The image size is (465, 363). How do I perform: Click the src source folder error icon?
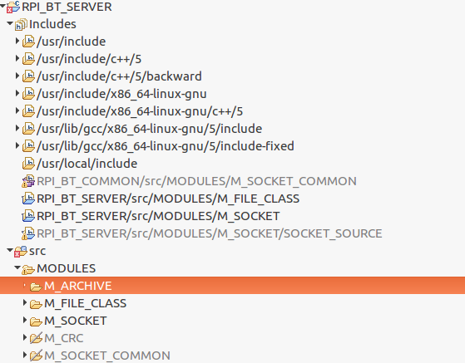coord(21,252)
